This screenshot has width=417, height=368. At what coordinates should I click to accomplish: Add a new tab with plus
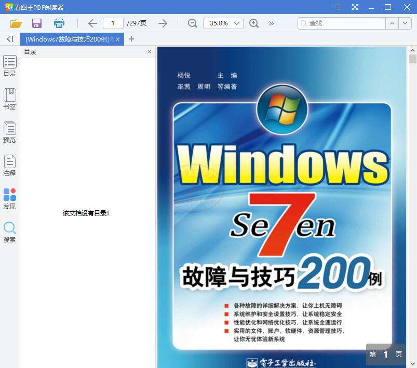[131, 39]
